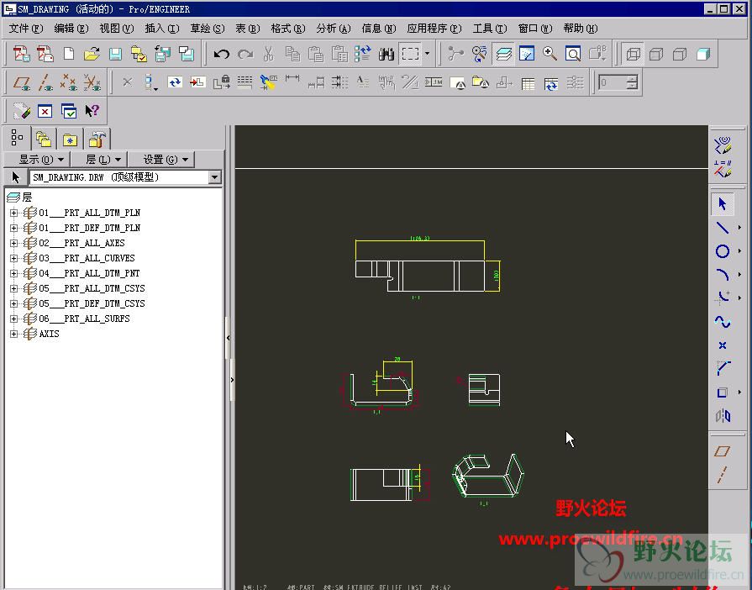The image size is (752, 590).
Task: Click the dimension icon in drawing toolbar
Action: pos(292,81)
